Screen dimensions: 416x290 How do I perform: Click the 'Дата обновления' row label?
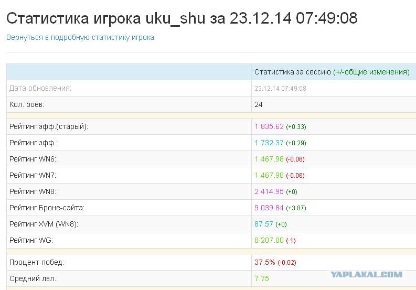point(40,88)
